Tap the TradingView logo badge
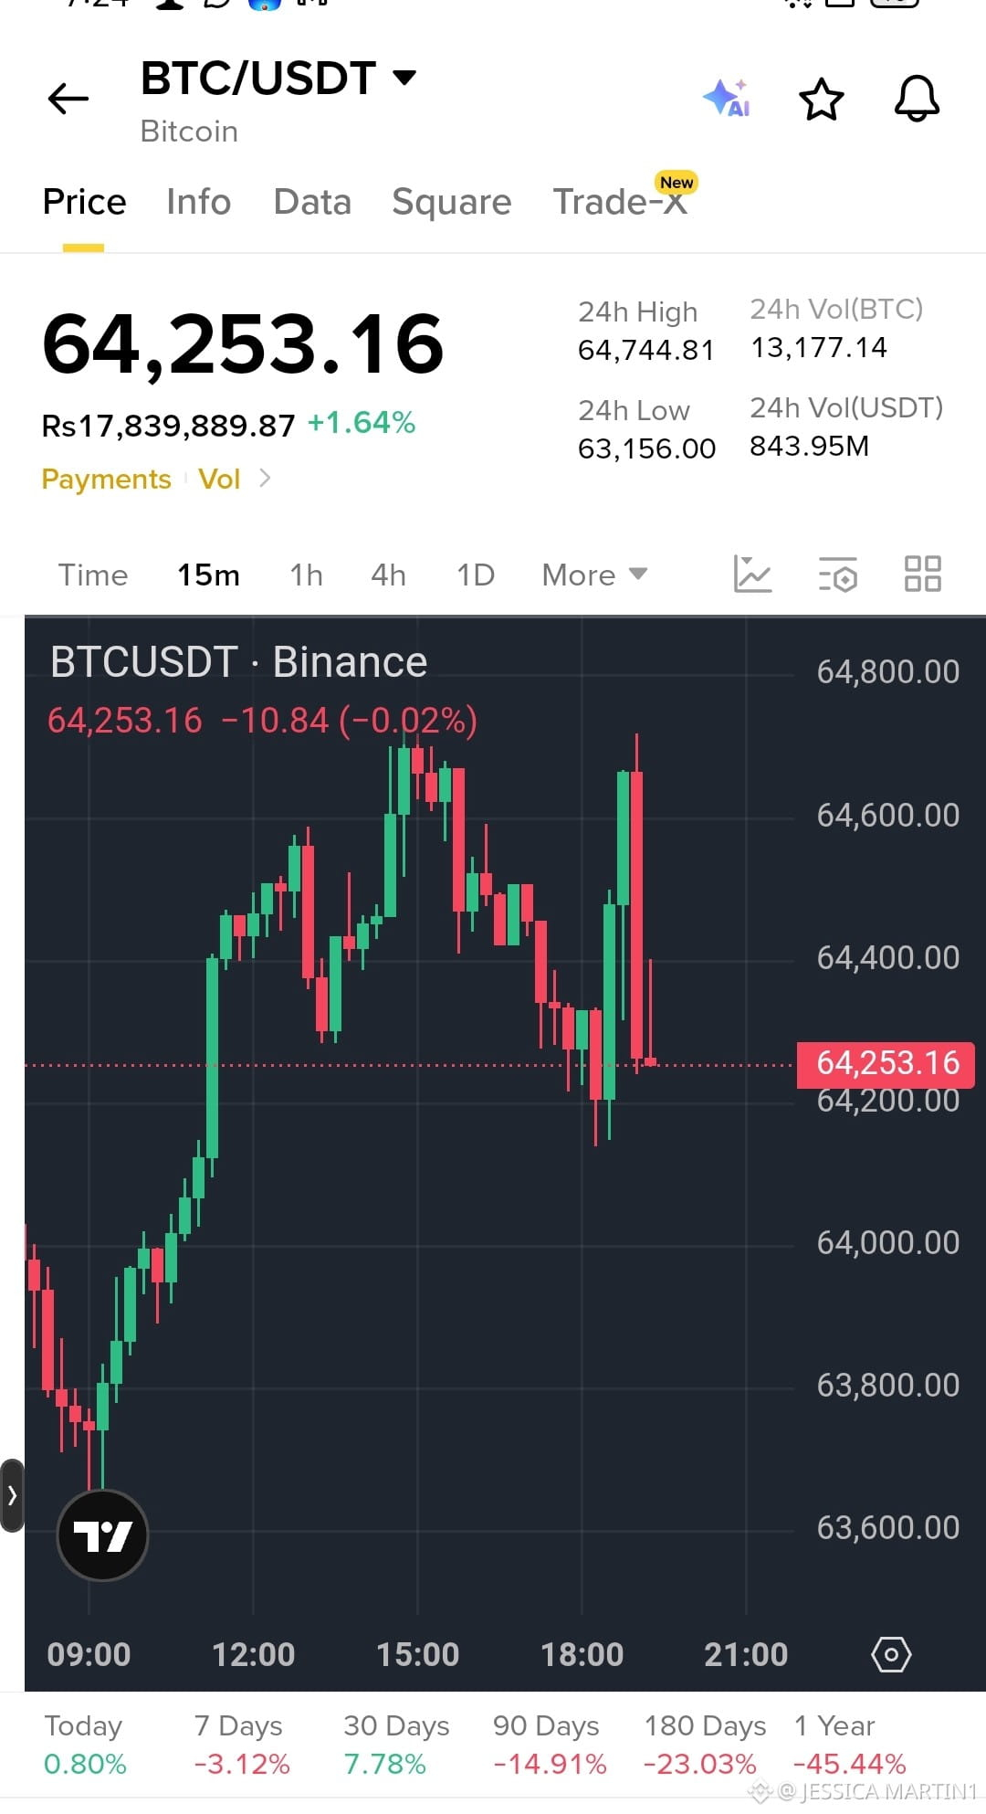The image size is (986, 1814). (102, 1535)
